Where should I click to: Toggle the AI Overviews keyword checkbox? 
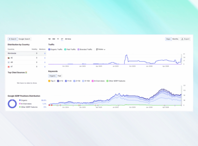pyautogui.click(x=93, y=81)
